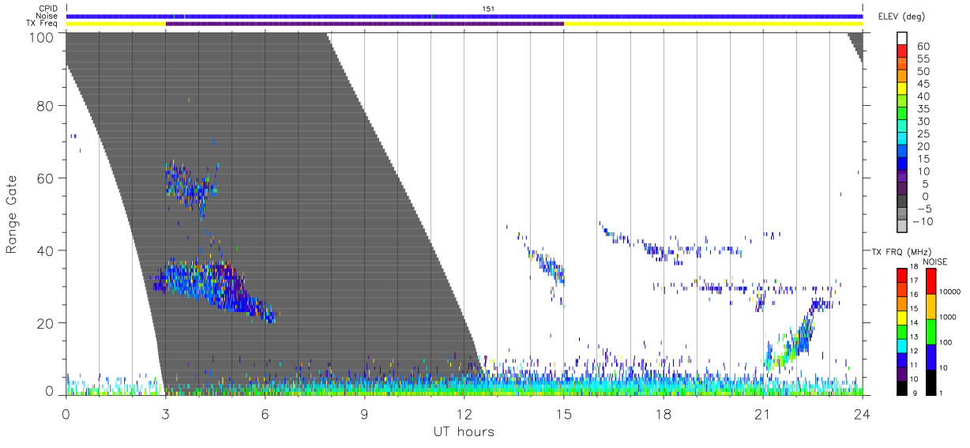Click the Range Gate axis title

point(12,214)
